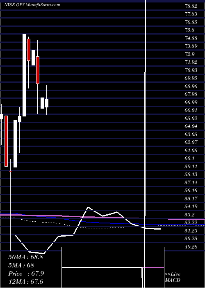
Task: Click the <<Live MACD label
Action: [x=173, y=277]
